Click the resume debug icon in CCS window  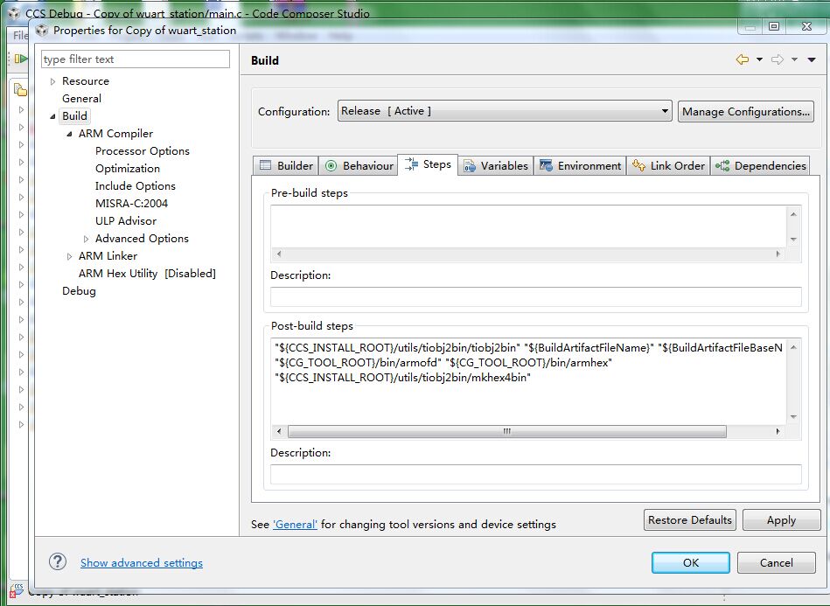pos(21,59)
